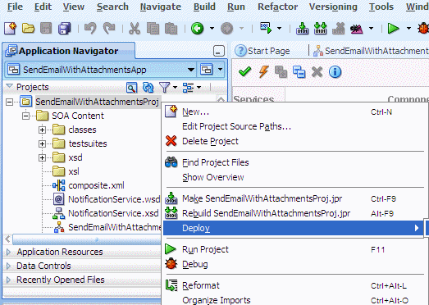Click the blue info icon in editor toolbar
429x305 pixels.
point(335,72)
